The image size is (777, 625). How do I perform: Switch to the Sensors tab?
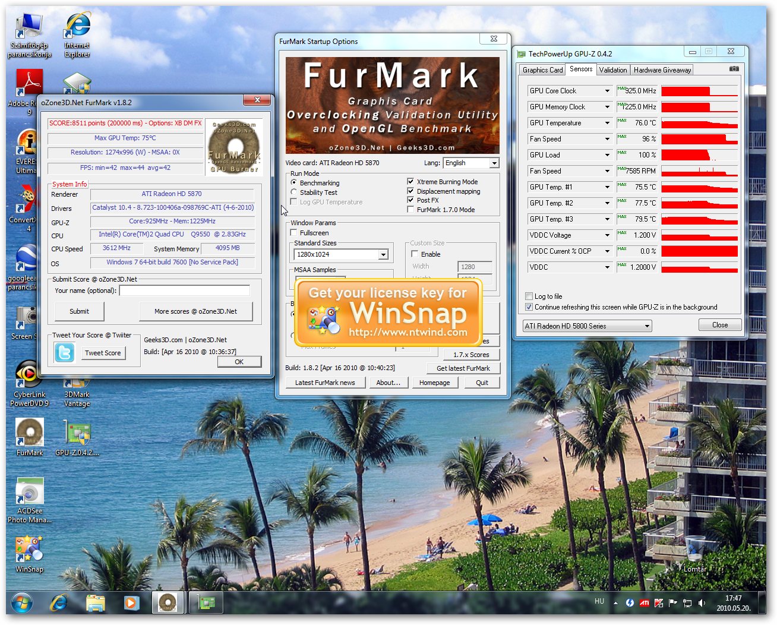click(x=580, y=69)
